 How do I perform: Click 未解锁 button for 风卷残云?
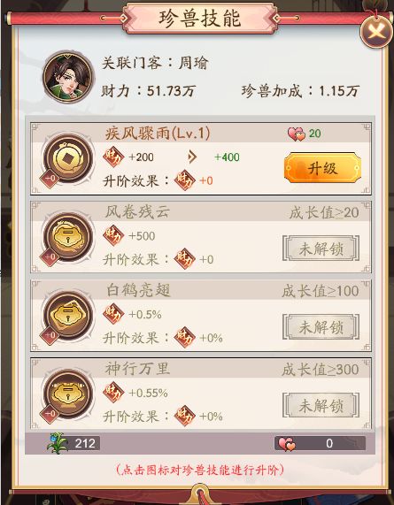[x=321, y=249]
